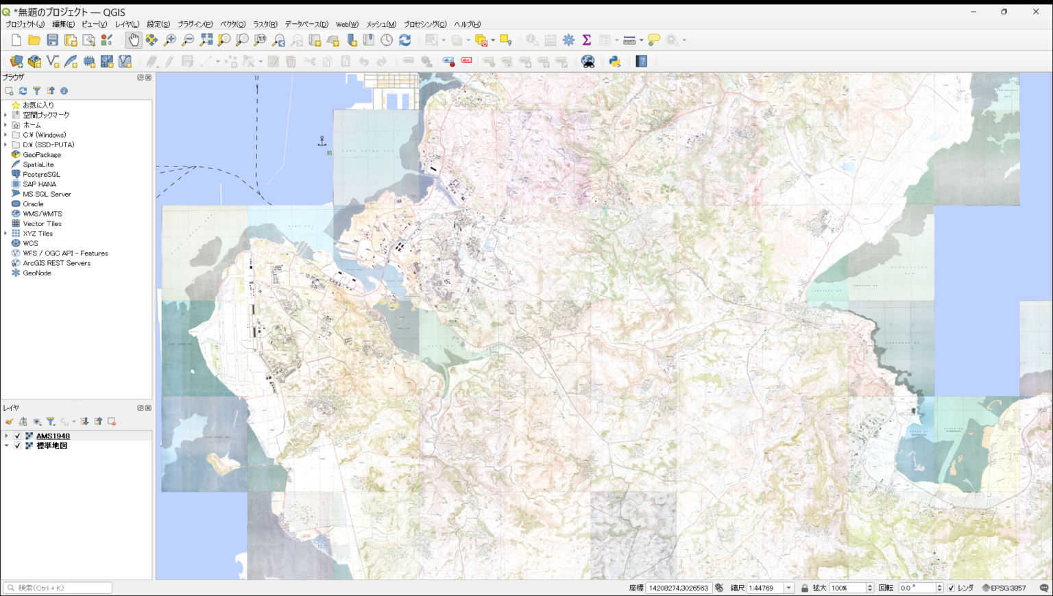
Task: Toggle the 標準地図 layer checkbox
Action: coord(16,445)
